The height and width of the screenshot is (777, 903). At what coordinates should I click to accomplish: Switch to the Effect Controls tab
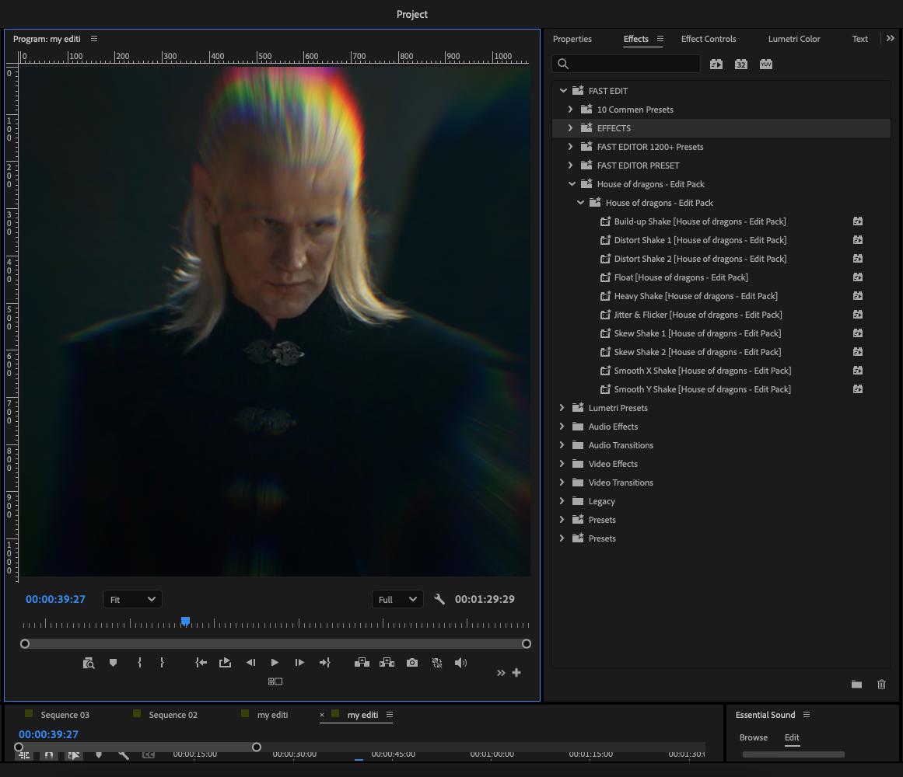[709, 39]
